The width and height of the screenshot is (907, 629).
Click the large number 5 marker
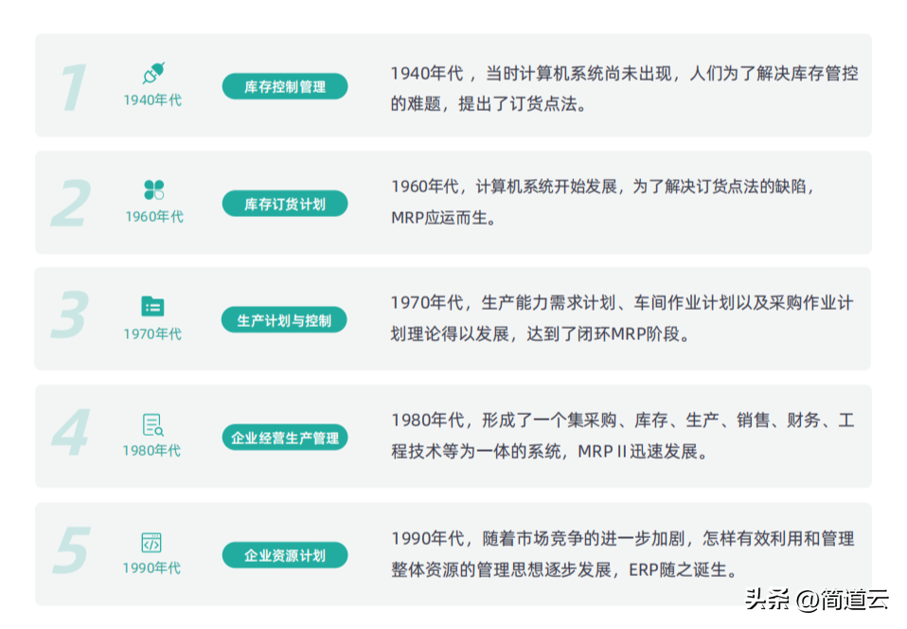point(70,551)
